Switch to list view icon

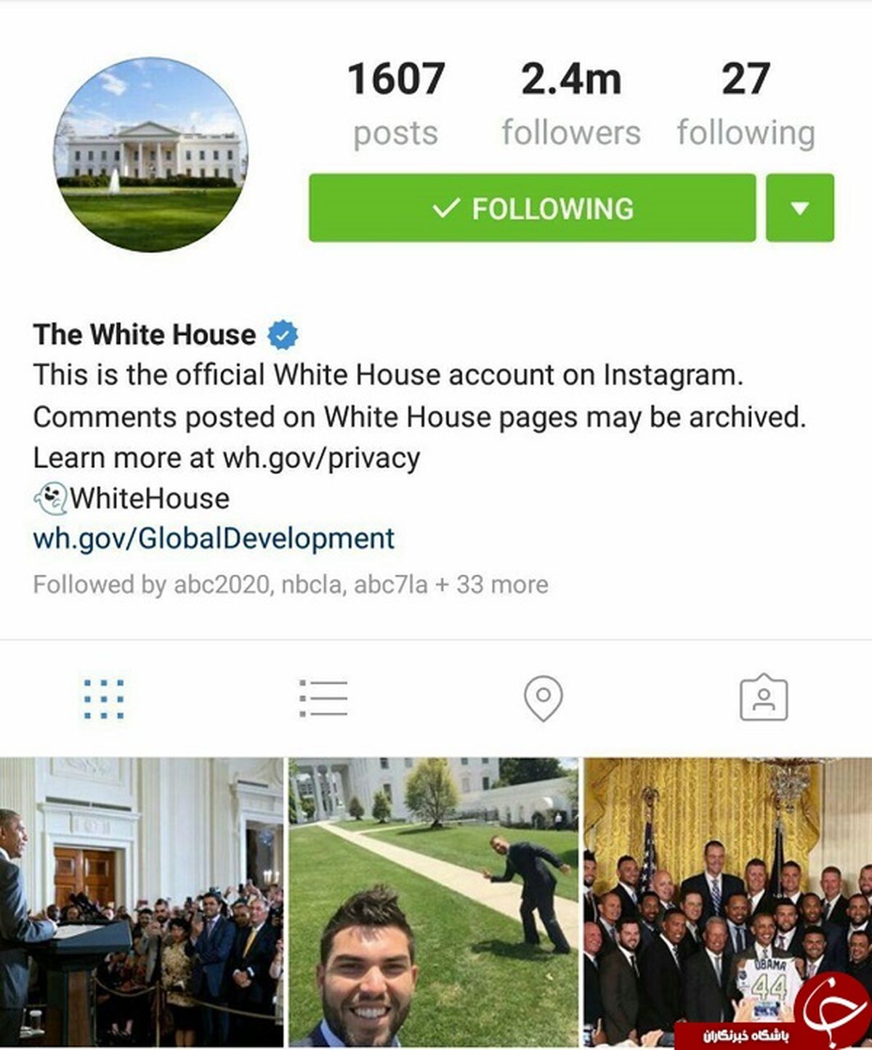point(323,699)
